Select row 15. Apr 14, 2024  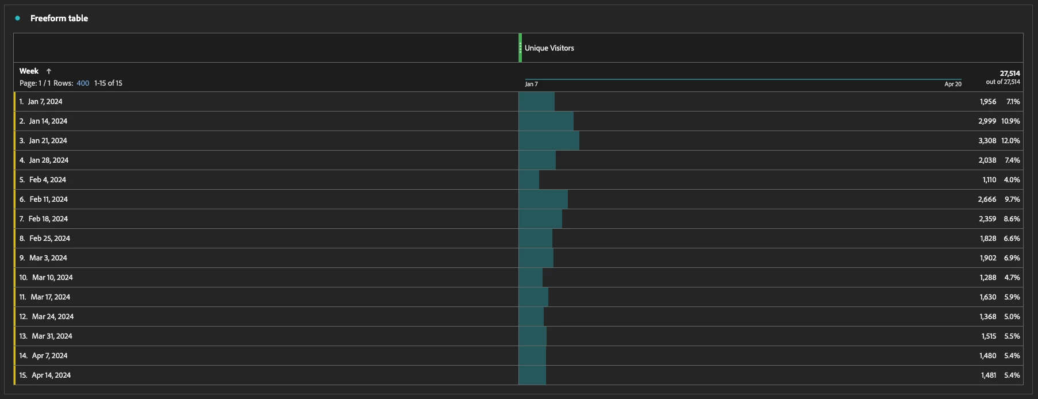click(266, 375)
